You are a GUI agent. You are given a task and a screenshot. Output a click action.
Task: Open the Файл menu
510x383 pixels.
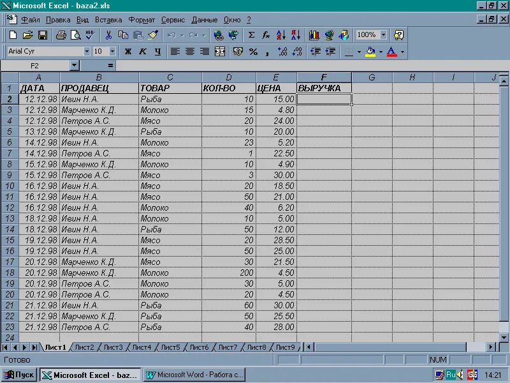coord(30,20)
